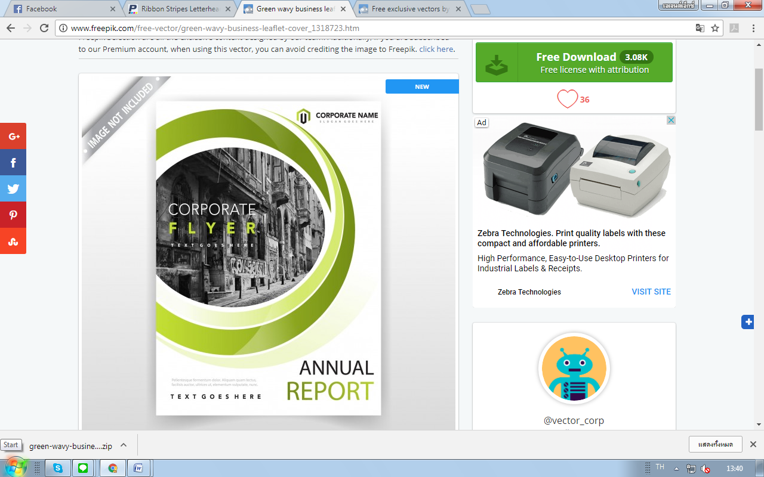Open a new browser tab
The image size is (764, 477).
[480, 10]
